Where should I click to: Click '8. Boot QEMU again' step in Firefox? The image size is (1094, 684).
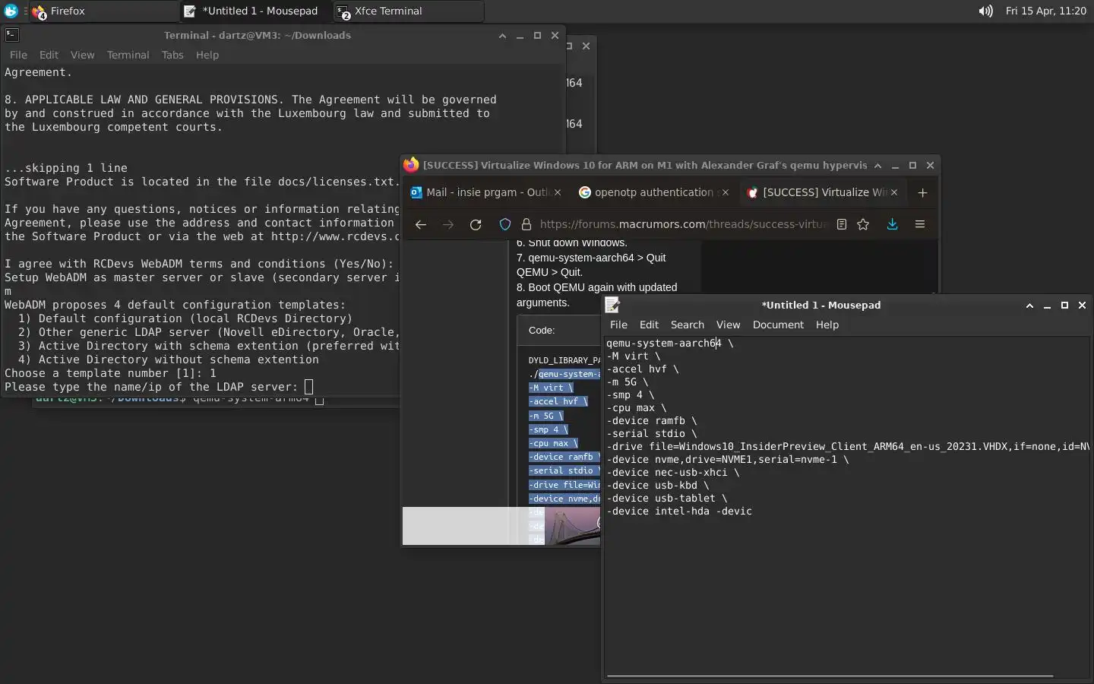coord(596,295)
